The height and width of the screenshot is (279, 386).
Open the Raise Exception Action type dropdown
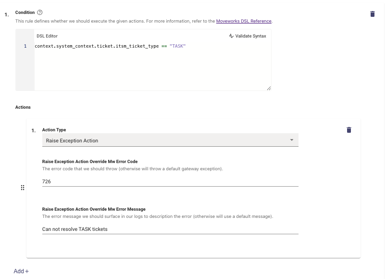click(170, 140)
